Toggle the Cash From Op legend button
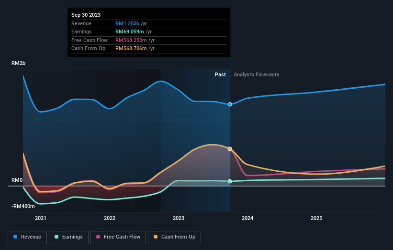The image size is (393, 250). [174, 237]
